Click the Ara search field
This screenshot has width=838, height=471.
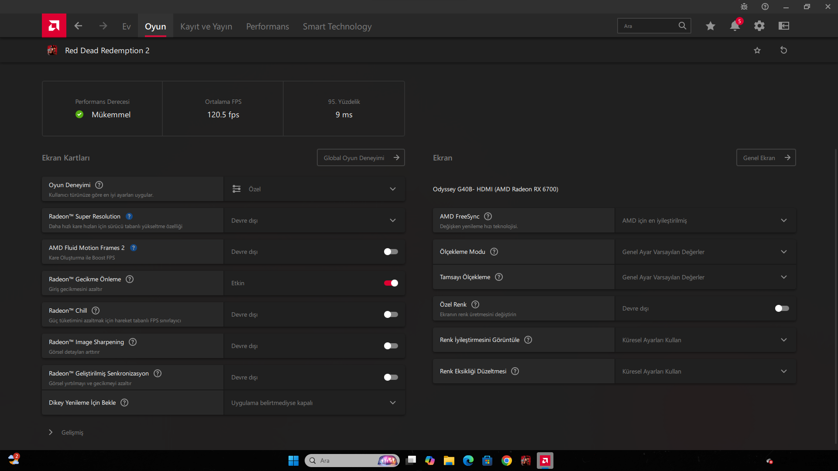point(648,26)
